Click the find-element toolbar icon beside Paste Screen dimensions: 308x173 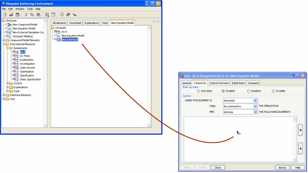coord(47,15)
